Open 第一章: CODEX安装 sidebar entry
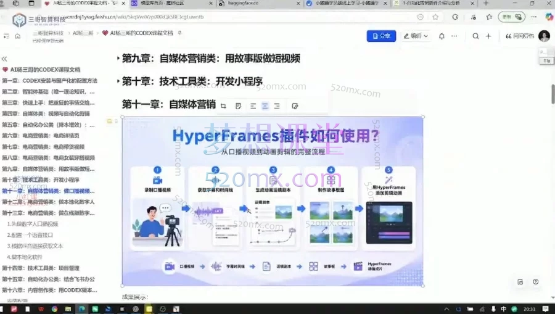This screenshot has height=314, width=555. [x=49, y=81]
